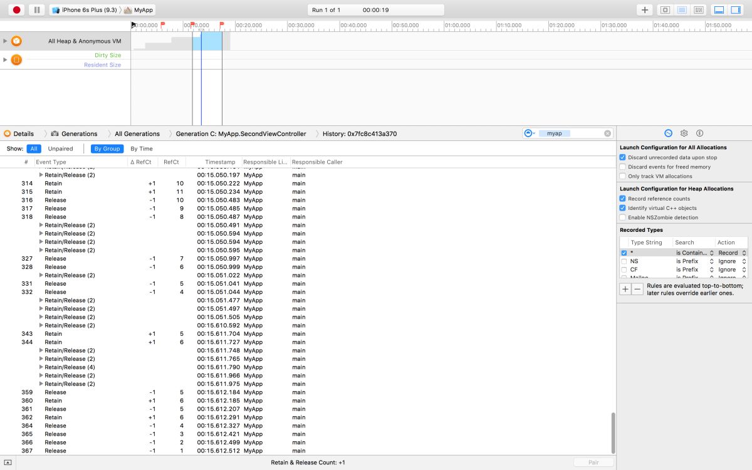
Task: Add an instrument with the plus button
Action: (645, 10)
